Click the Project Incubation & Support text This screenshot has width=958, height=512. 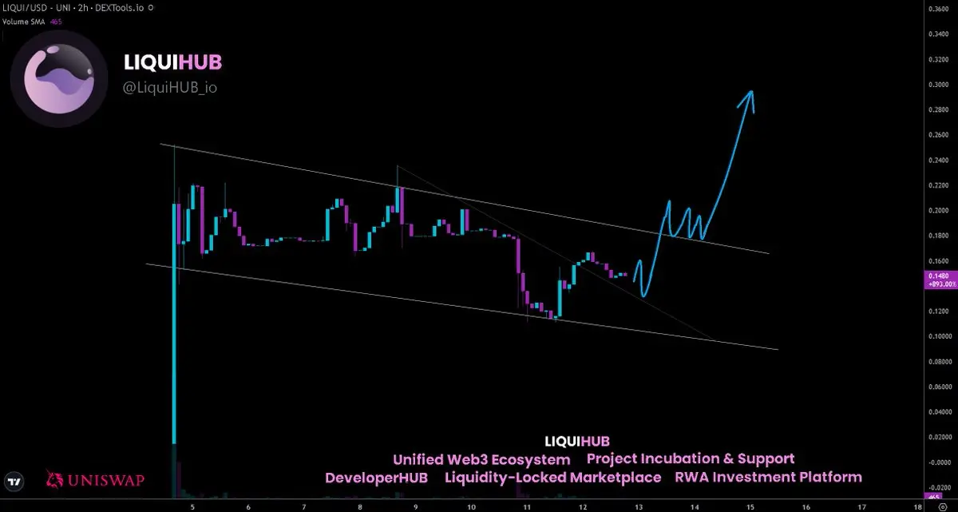click(x=691, y=458)
